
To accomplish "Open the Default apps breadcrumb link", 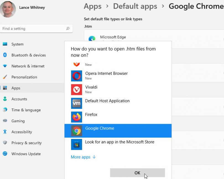I will pyautogui.click(x=135, y=6).
